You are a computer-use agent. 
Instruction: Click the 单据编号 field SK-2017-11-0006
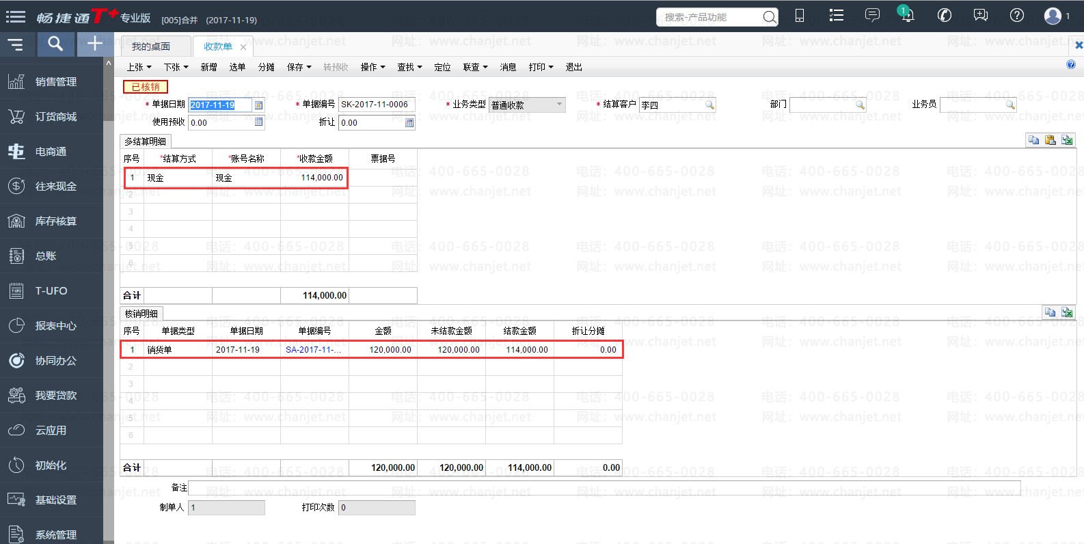pyautogui.click(x=377, y=105)
